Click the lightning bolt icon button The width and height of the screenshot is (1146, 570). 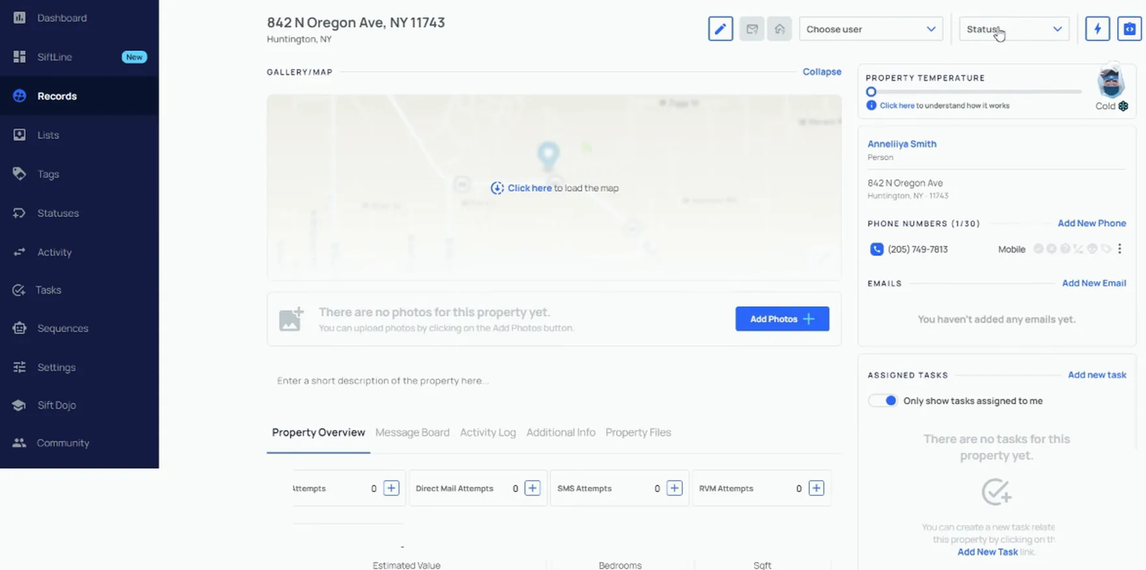(x=1097, y=29)
